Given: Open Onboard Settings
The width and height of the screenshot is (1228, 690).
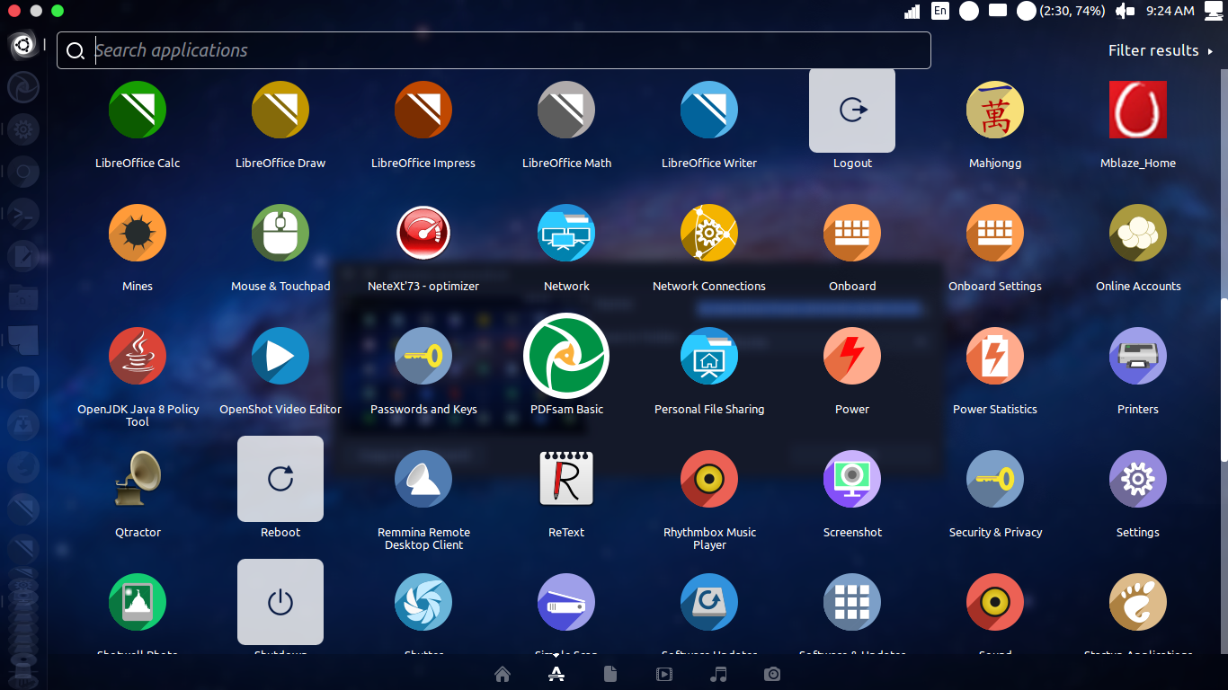Looking at the screenshot, I should point(995,233).
